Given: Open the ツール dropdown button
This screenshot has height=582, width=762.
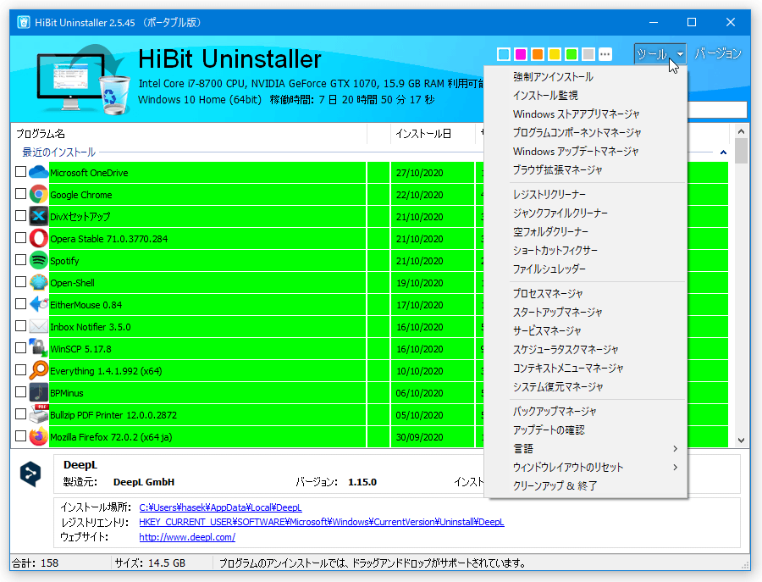Looking at the screenshot, I should tap(660, 54).
